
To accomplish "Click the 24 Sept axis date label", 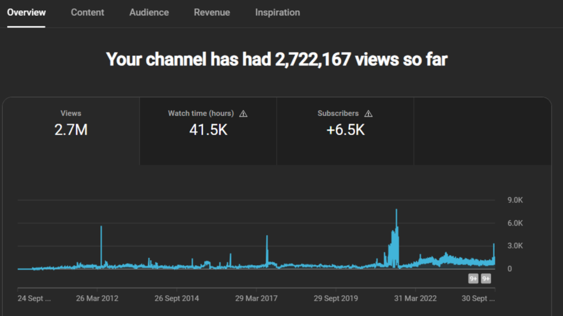I will 34,298.
